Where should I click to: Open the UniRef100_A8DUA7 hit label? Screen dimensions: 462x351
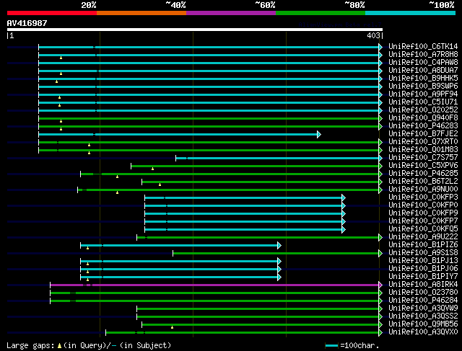pyautogui.click(x=423, y=71)
